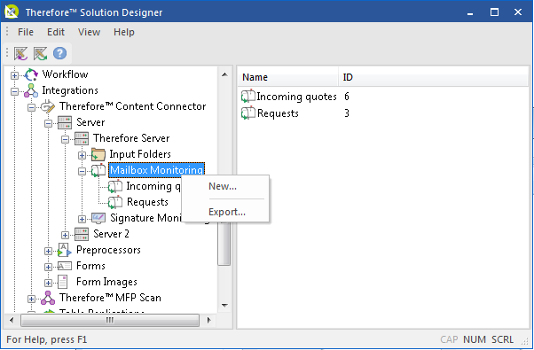Collapse the Integrations node
Image resolution: width=534 pixels, height=350 pixels.
coord(14,91)
